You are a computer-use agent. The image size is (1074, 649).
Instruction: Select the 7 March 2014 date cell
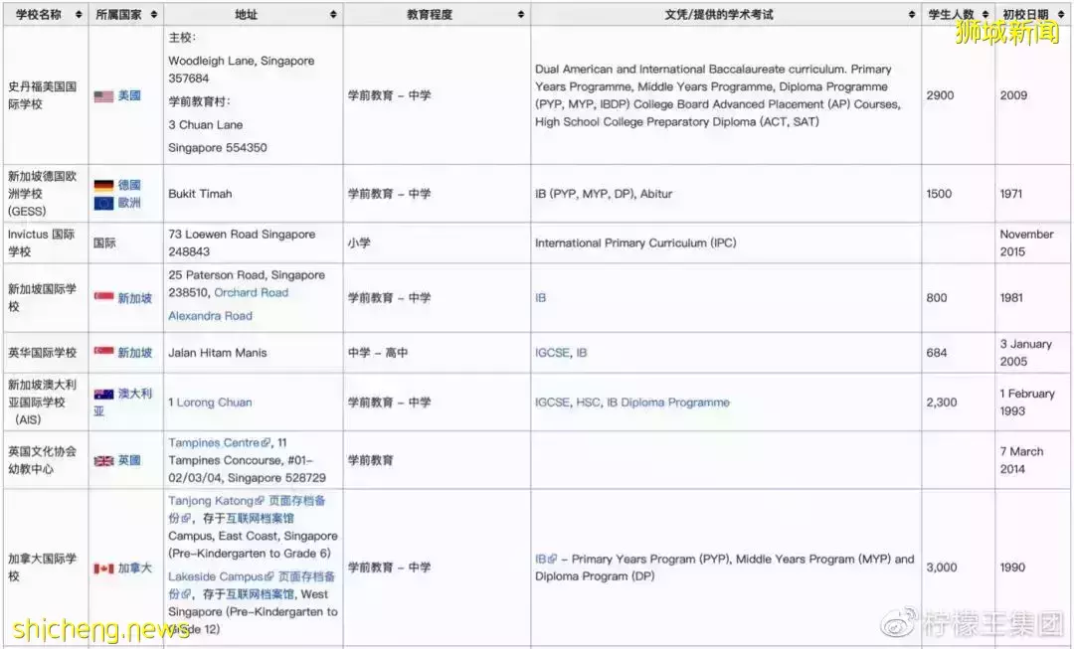point(1033,460)
